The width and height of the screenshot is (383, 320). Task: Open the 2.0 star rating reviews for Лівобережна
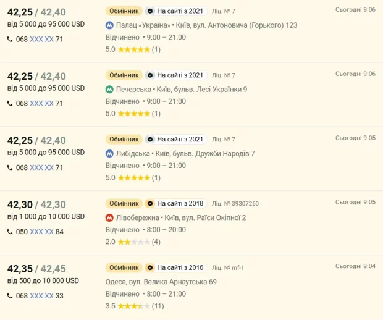(133, 242)
